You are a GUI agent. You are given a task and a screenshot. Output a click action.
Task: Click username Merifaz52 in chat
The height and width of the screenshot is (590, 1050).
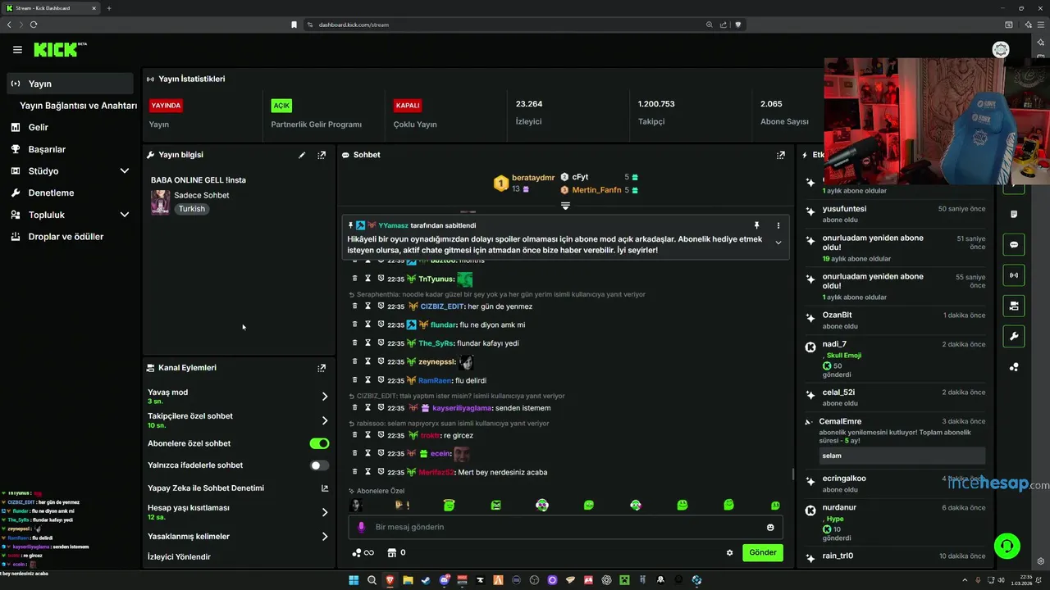pyautogui.click(x=436, y=472)
